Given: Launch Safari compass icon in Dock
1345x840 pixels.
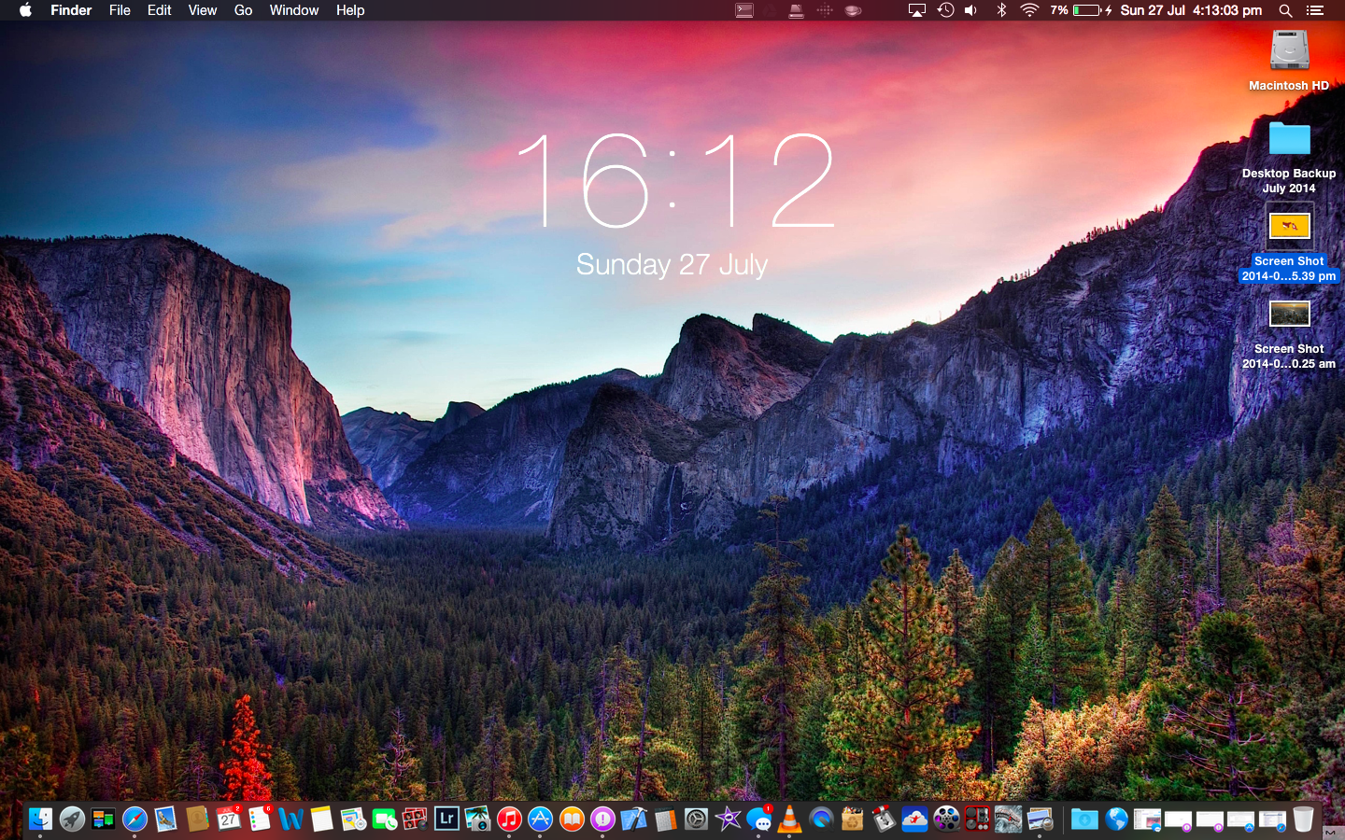Looking at the screenshot, I should point(134,819).
